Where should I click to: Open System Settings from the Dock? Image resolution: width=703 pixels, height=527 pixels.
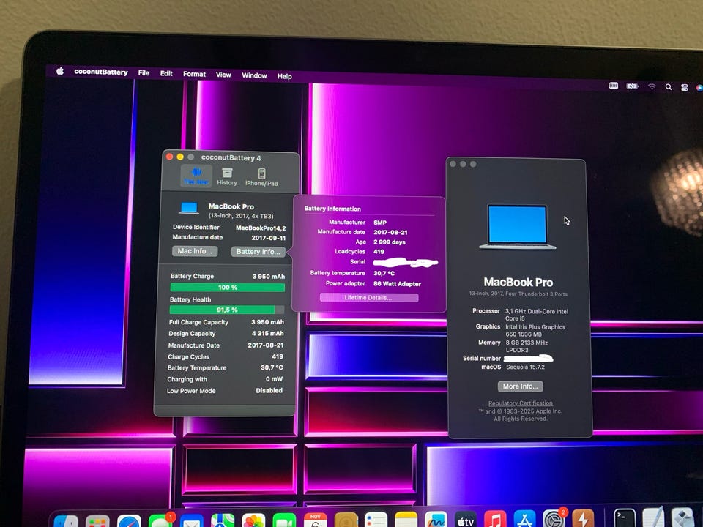(554, 518)
